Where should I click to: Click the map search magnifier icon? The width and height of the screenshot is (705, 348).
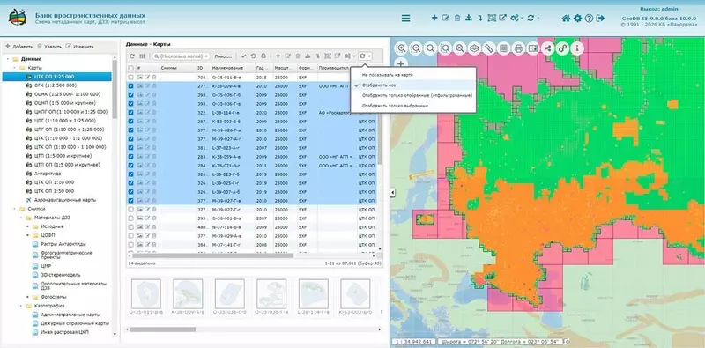pyautogui.click(x=430, y=48)
